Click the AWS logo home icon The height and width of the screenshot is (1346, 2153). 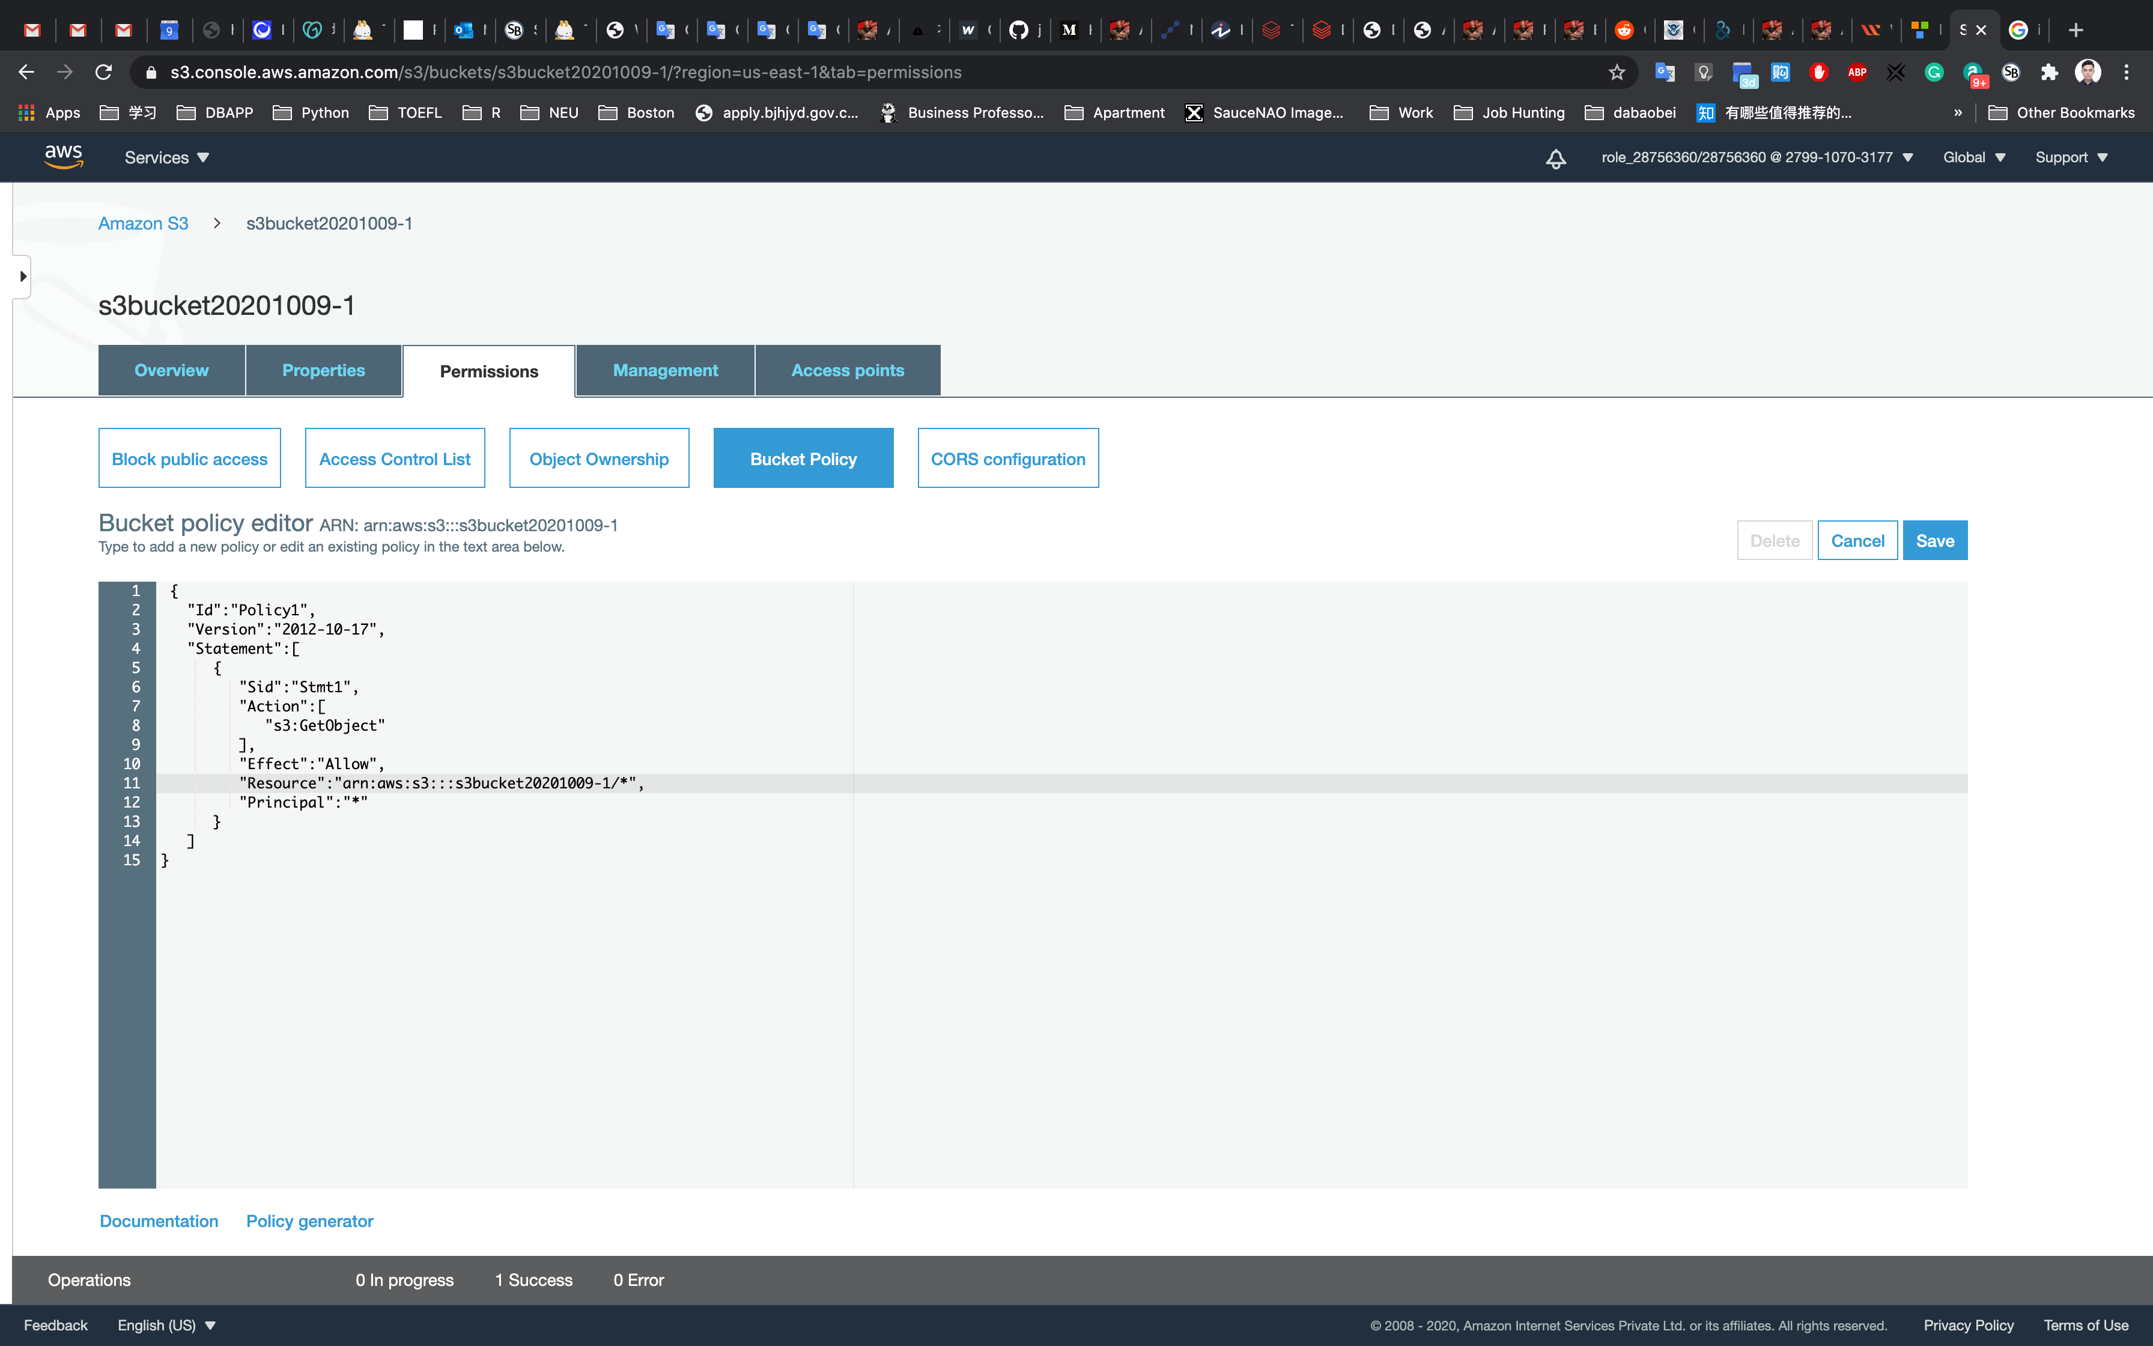(63, 157)
